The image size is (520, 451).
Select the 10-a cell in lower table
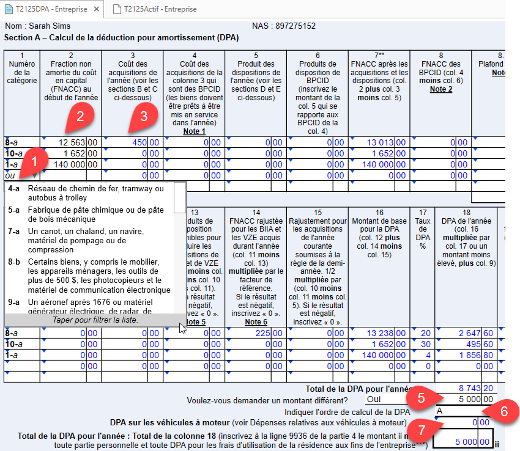(x=22, y=344)
